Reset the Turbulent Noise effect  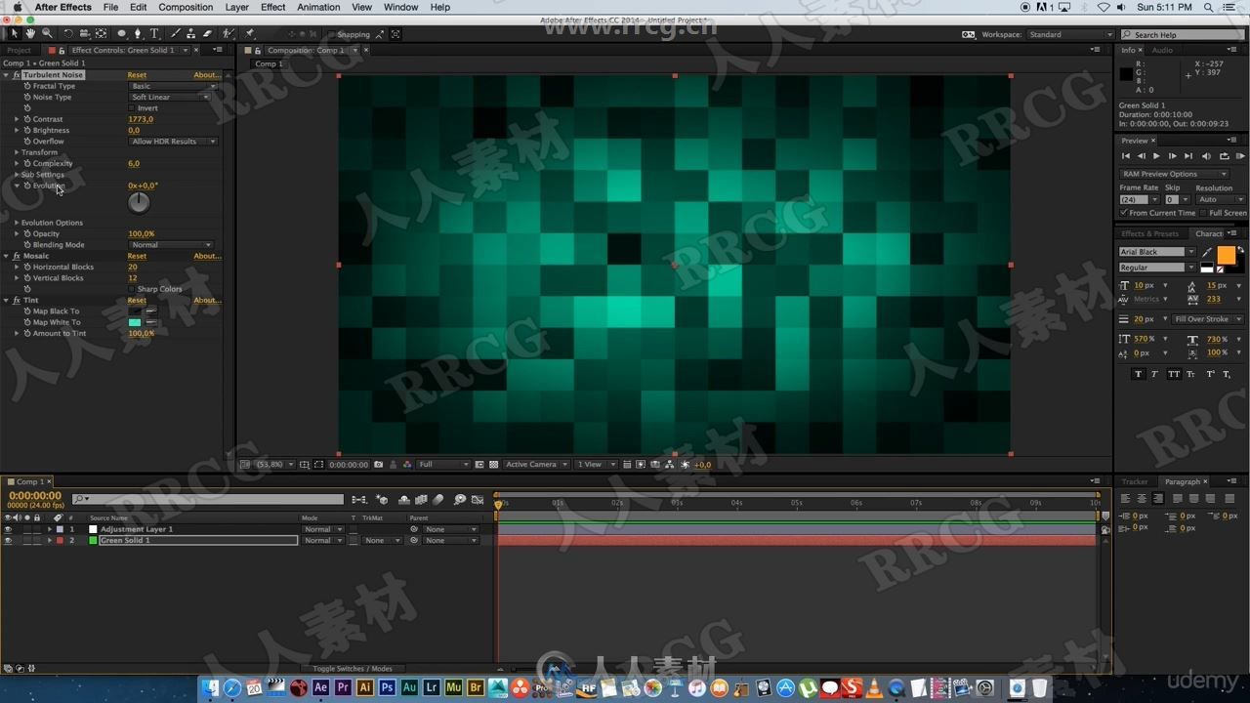coord(137,75)
